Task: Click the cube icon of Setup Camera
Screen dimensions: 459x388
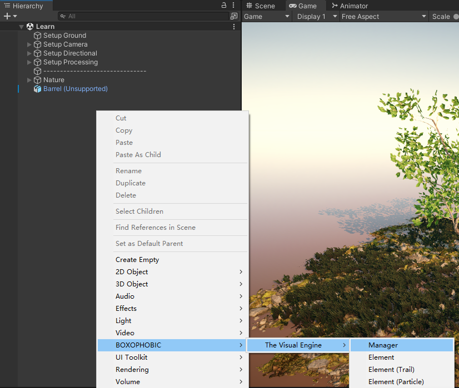Action: click(37, 44)
